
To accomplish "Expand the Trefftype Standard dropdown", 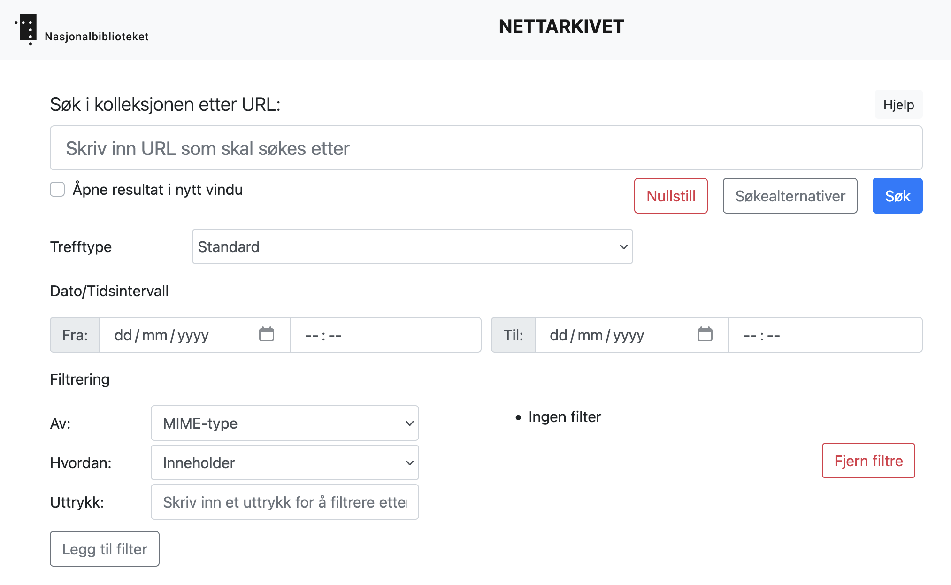I will click(412, 247).
